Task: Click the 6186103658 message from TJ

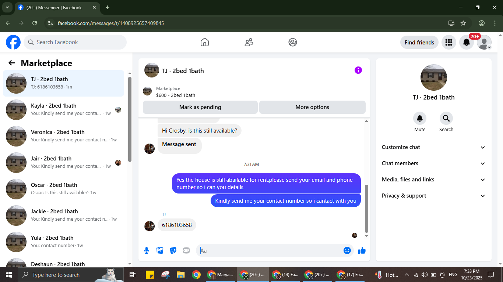Action: (x=177, y=225)
